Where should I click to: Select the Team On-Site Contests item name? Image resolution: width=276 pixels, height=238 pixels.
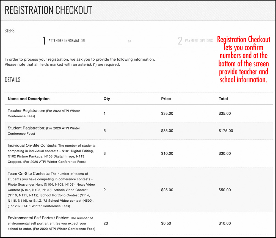pyautogui.click(x=28, y=174)
